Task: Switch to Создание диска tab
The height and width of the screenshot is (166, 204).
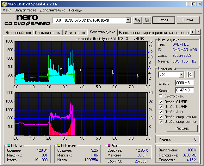Action: point(48,33)
